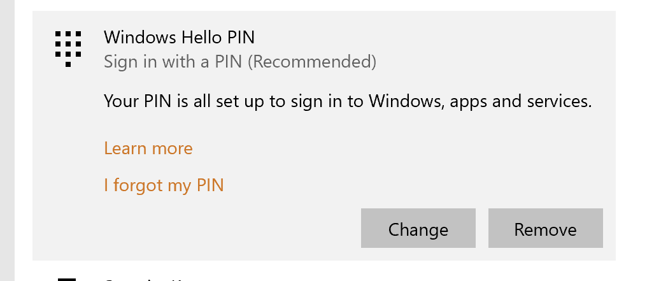Click the I forgot my PIN link
This screenshot has height=281, width=647.
tap(164, 185)
